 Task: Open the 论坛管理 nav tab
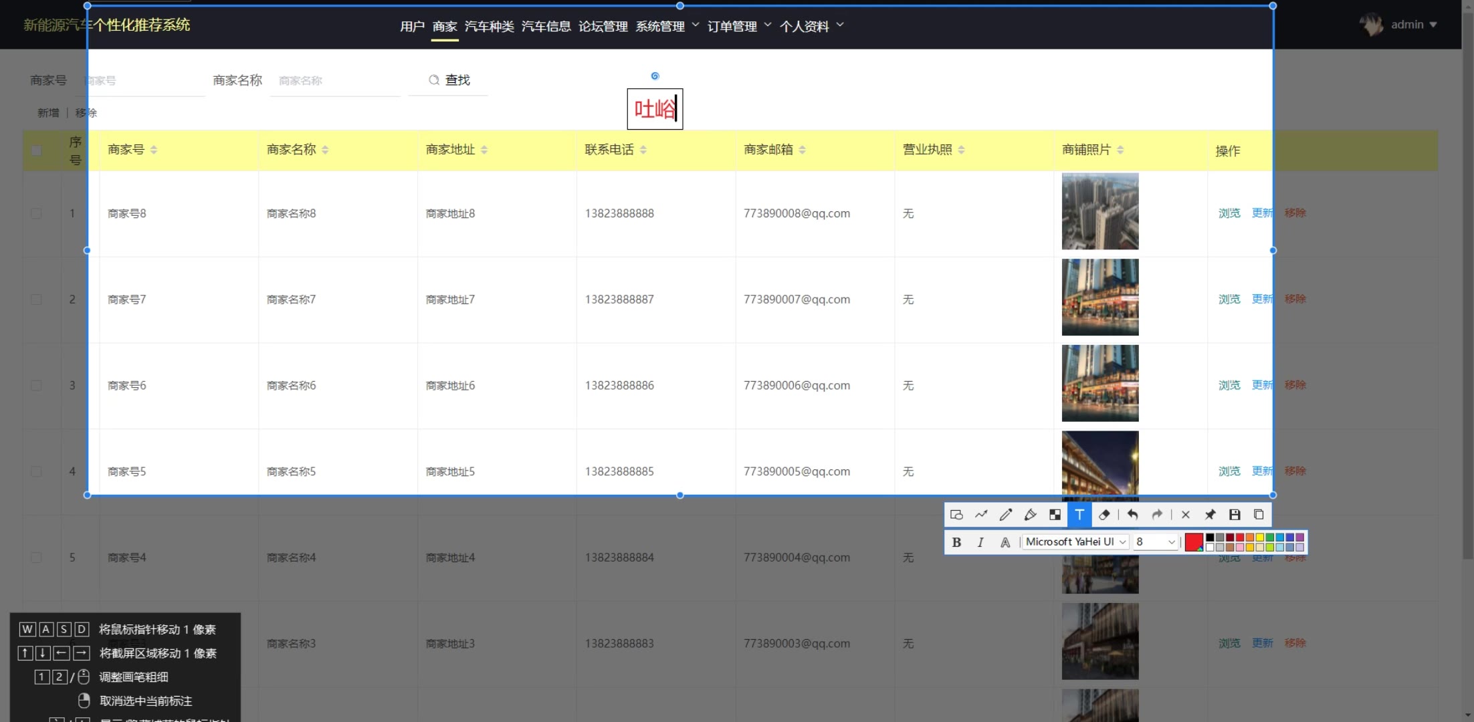coord(603,26)
